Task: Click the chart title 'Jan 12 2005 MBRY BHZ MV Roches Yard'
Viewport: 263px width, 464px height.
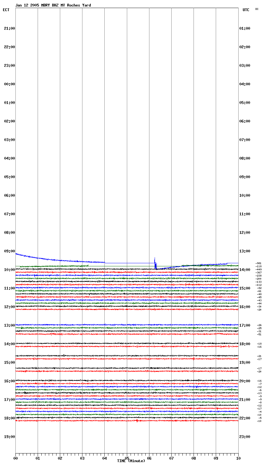Action: point(53,5)
